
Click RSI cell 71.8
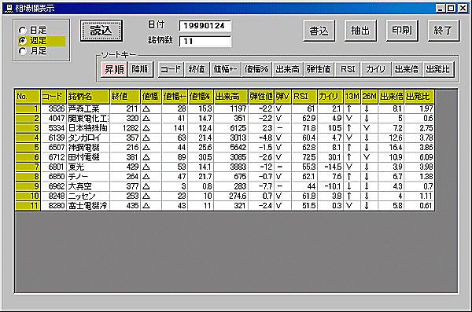(304, 128)
